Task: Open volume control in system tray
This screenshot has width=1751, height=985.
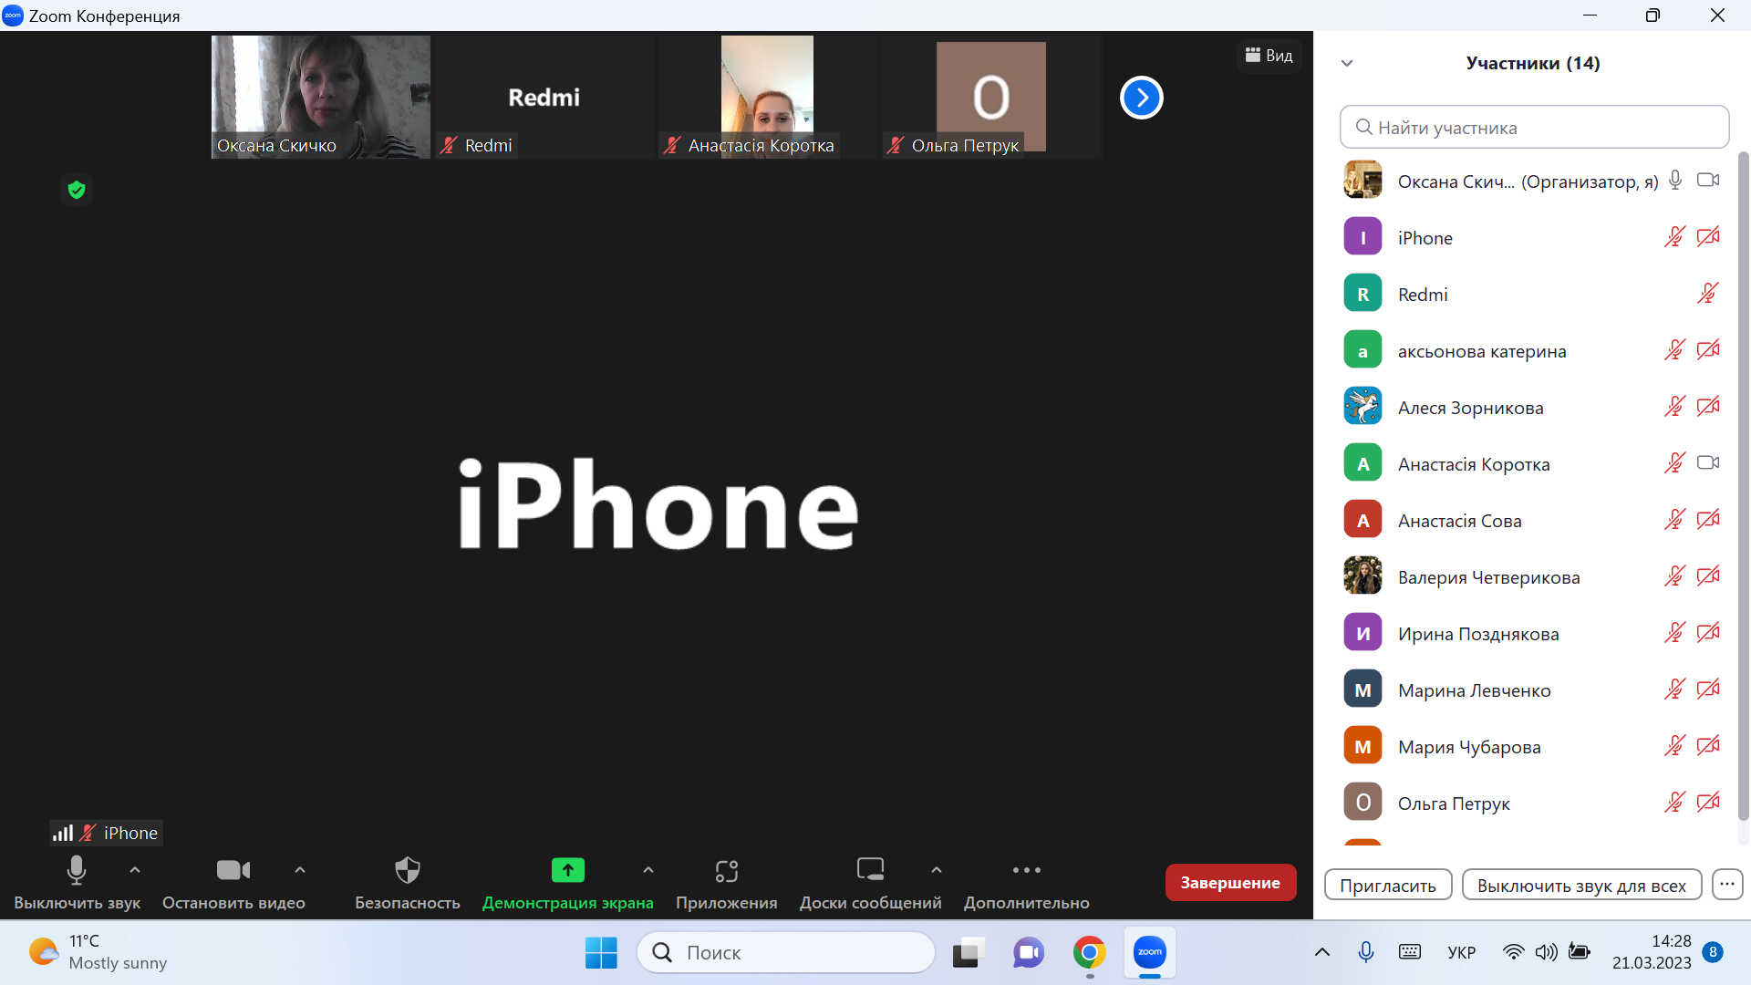Action: click(x=1546, y=952)
